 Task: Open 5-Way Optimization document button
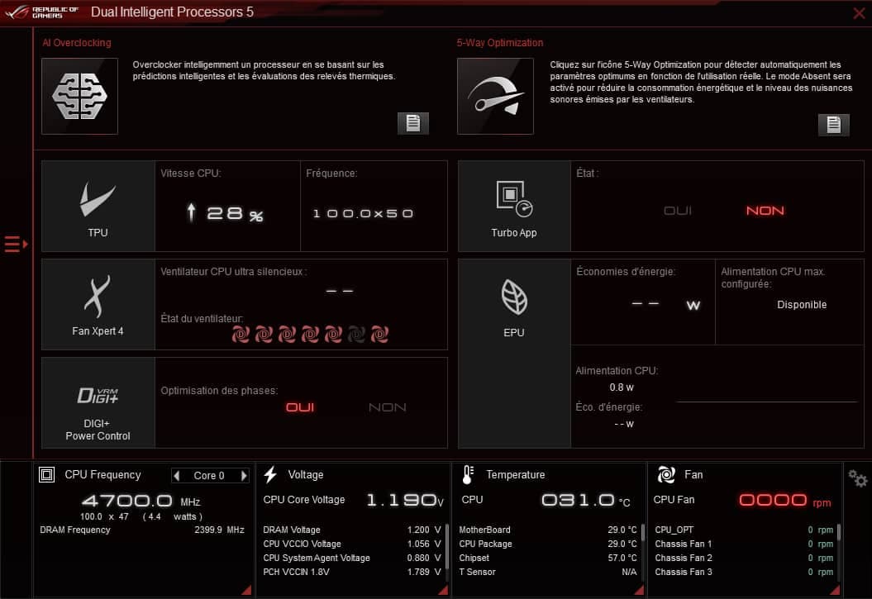(833, 125)
